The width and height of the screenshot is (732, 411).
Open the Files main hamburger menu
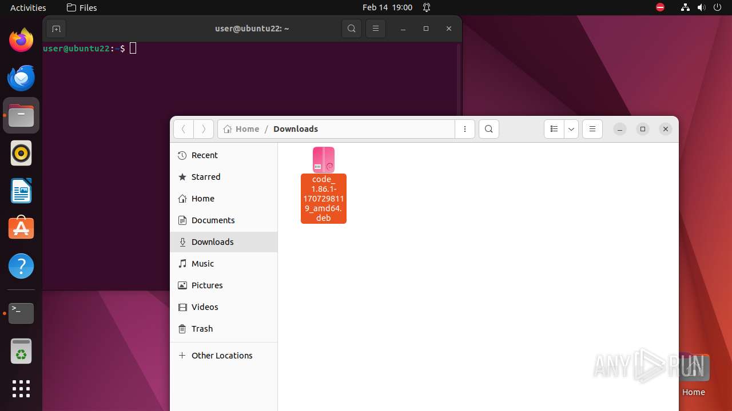[592, 129]
